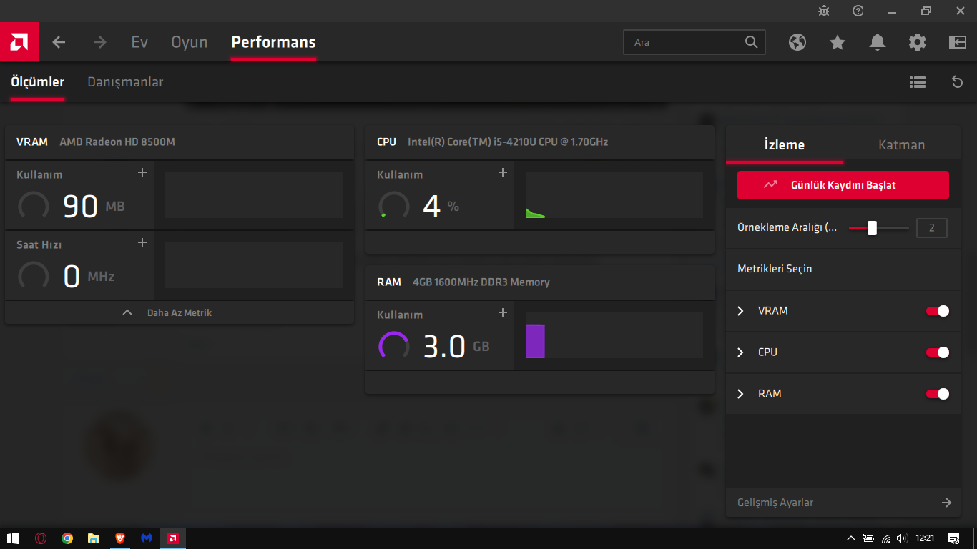Click the Saat Hızı graph area

pos(254,265)
